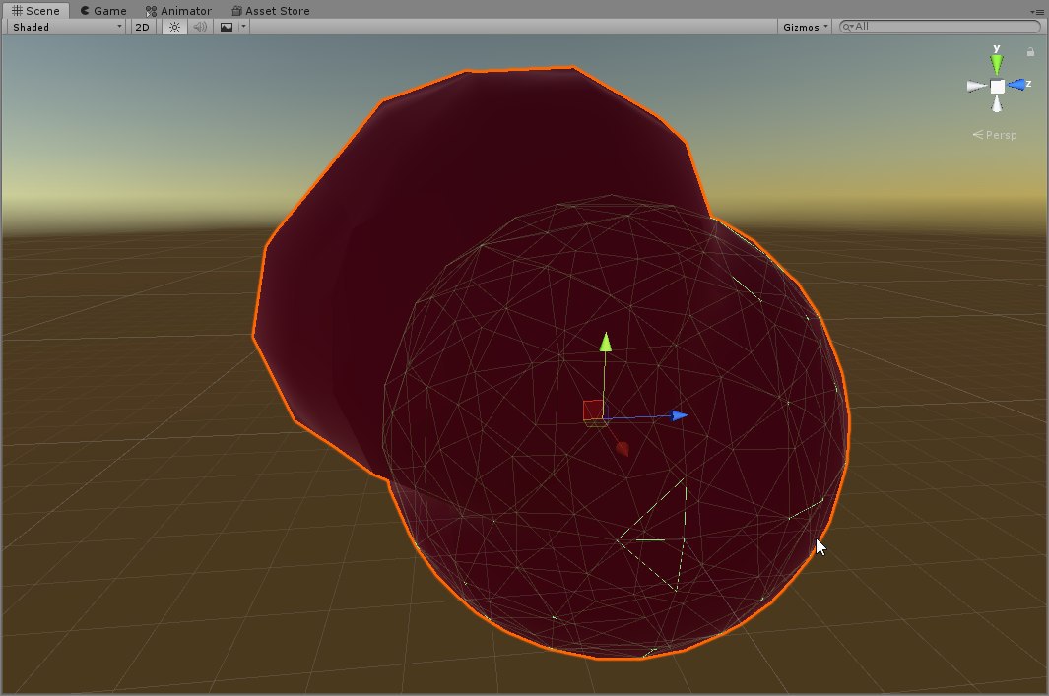This screenshot has width=1049, height=696.
Task: Open the Animator tab
Action: (x=178, y=11)
